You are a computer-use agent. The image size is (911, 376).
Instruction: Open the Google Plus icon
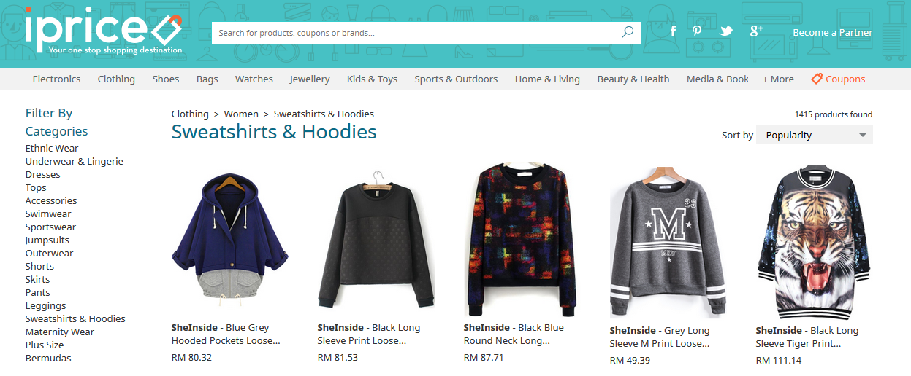pos(756,31)
